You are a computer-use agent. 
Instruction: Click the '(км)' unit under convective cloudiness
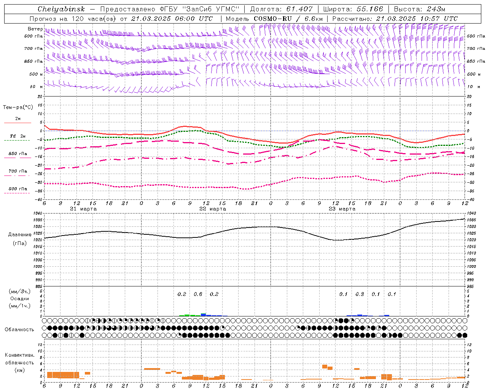pos(20,370)
